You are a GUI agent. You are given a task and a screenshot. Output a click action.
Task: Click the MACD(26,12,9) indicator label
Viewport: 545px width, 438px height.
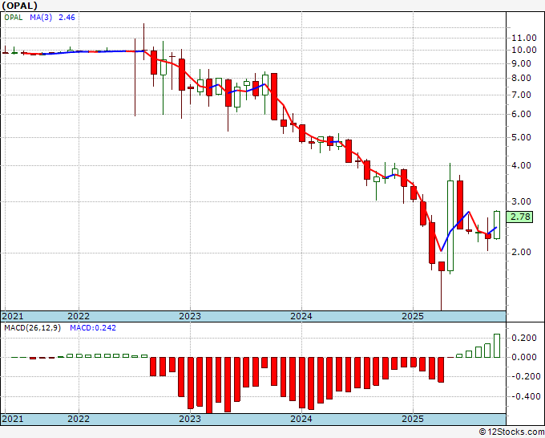click(32, 328)
